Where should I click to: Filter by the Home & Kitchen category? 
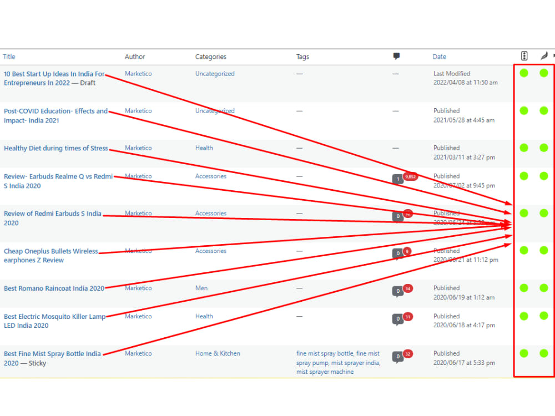click(218, 353)
